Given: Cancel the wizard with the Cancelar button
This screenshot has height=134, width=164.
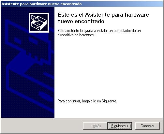Looking at the screenshot, I should (147, 126).
